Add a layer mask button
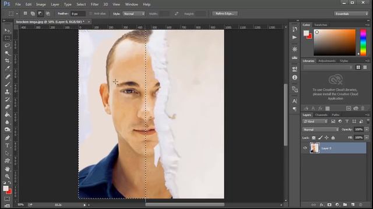Viewport: 373px width, 209px height. pyautogui.click(x=329, y=204)
